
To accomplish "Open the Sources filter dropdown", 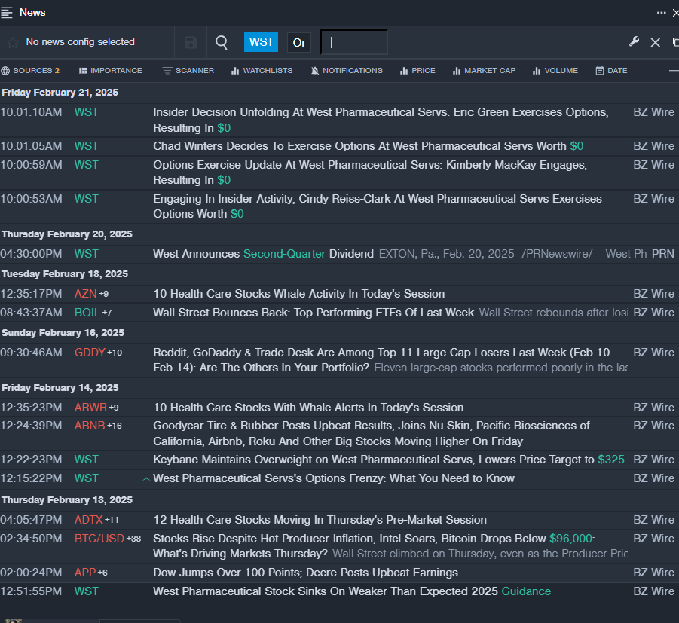I will point(30,71).
